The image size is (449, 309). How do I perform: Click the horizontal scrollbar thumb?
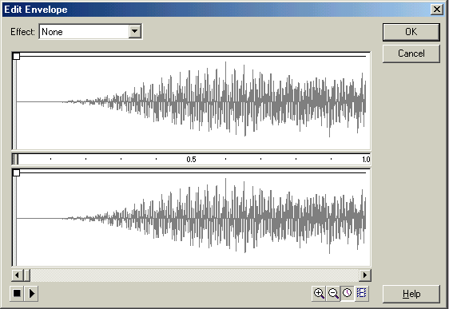[27, 275]
